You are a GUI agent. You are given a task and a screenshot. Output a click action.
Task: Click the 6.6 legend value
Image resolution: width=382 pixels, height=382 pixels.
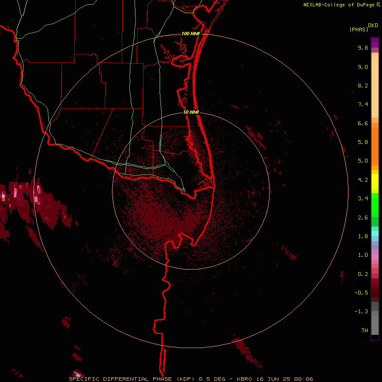coord(363,123)
